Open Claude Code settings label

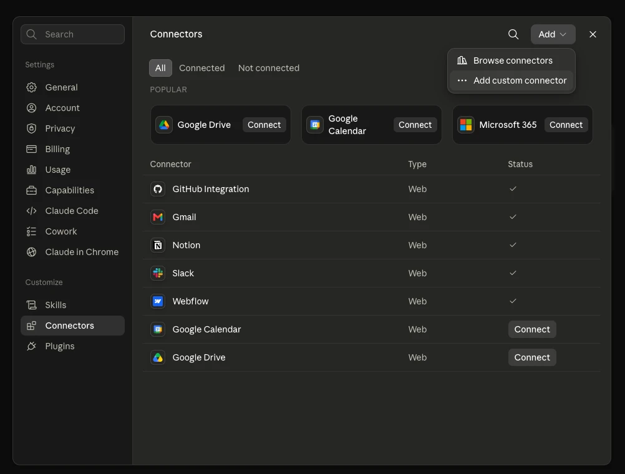pos(72,211)
